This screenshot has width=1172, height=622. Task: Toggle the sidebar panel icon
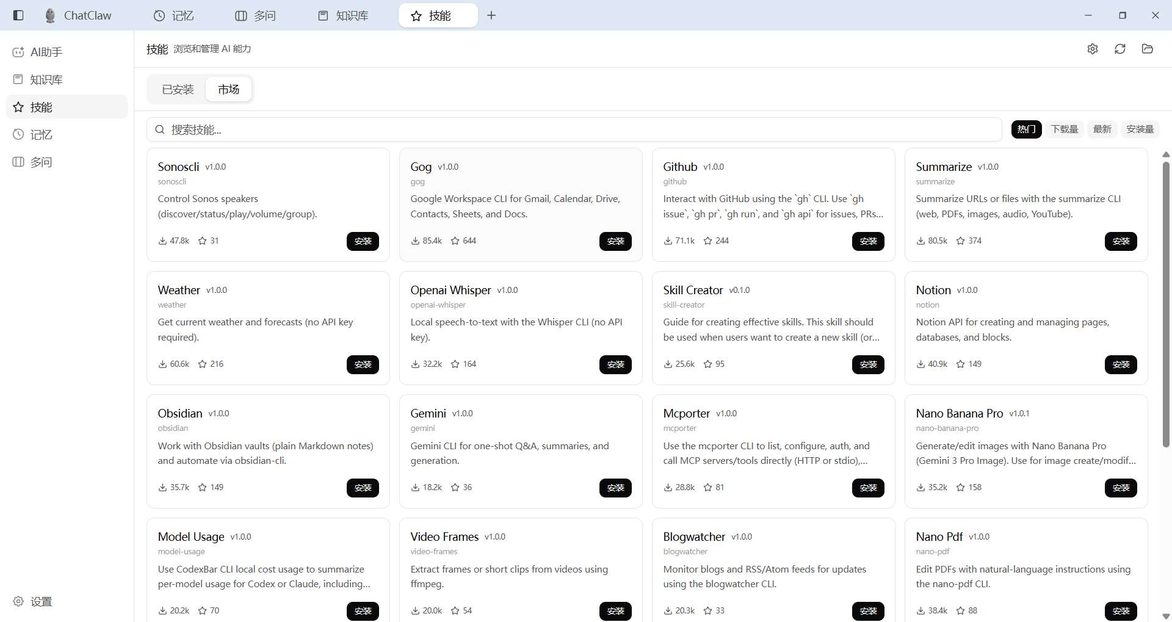tap(18, 15)
